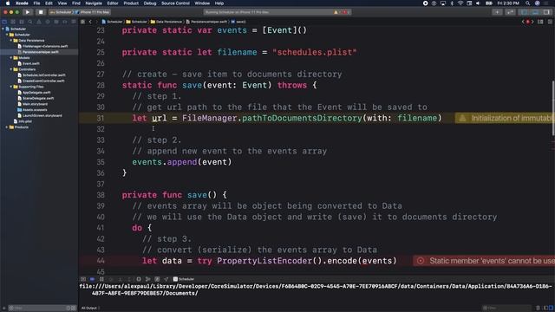The width and height of the screenshot is (555, 312).
Task: Open the Report navigator icon
Action: (73, 22)
